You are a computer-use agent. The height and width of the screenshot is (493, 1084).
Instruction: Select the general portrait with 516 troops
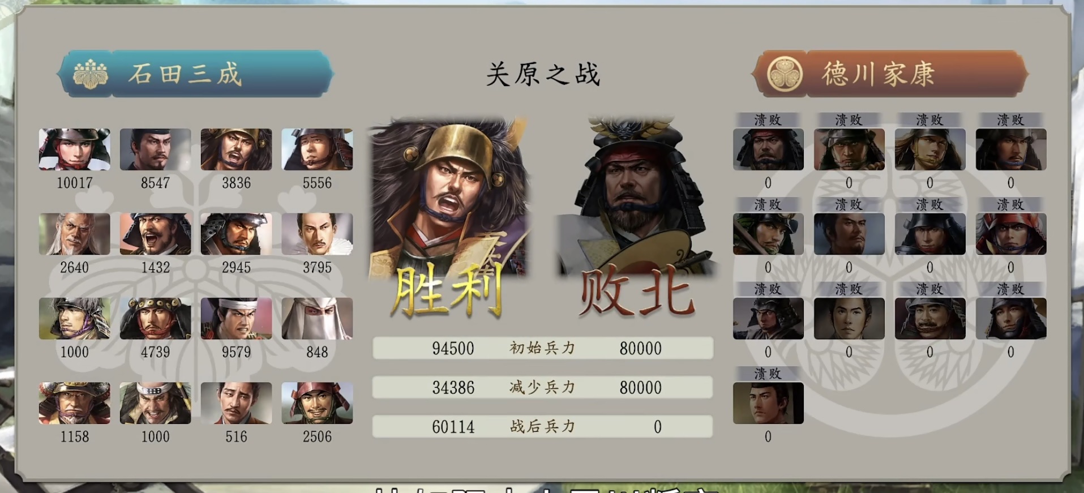pyautogui.click(x=237, y=403)
